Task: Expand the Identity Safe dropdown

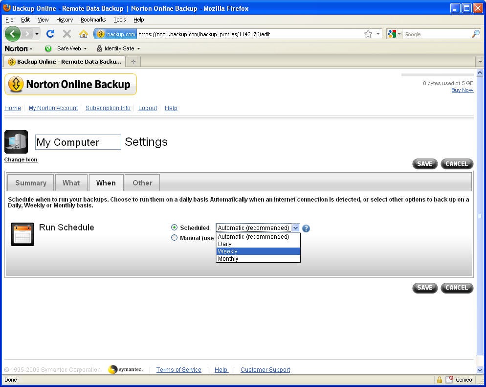Action: tap(138, 49)
